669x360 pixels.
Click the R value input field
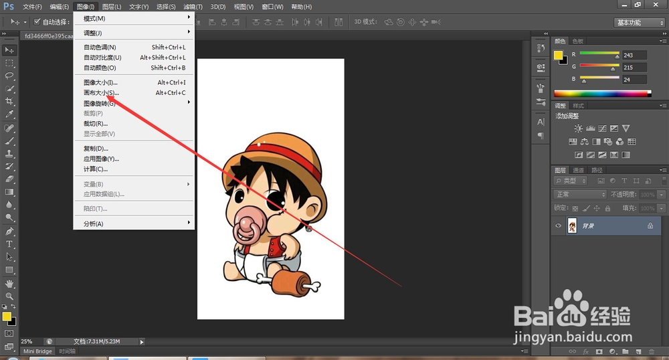click(x=634, y=55)
